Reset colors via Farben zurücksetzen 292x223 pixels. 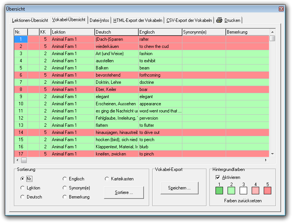tap(243, 201)
